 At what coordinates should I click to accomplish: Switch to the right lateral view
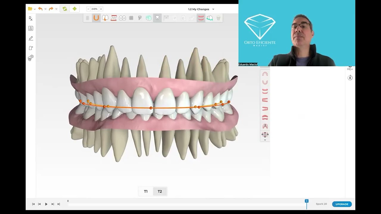tap(265, 100)
